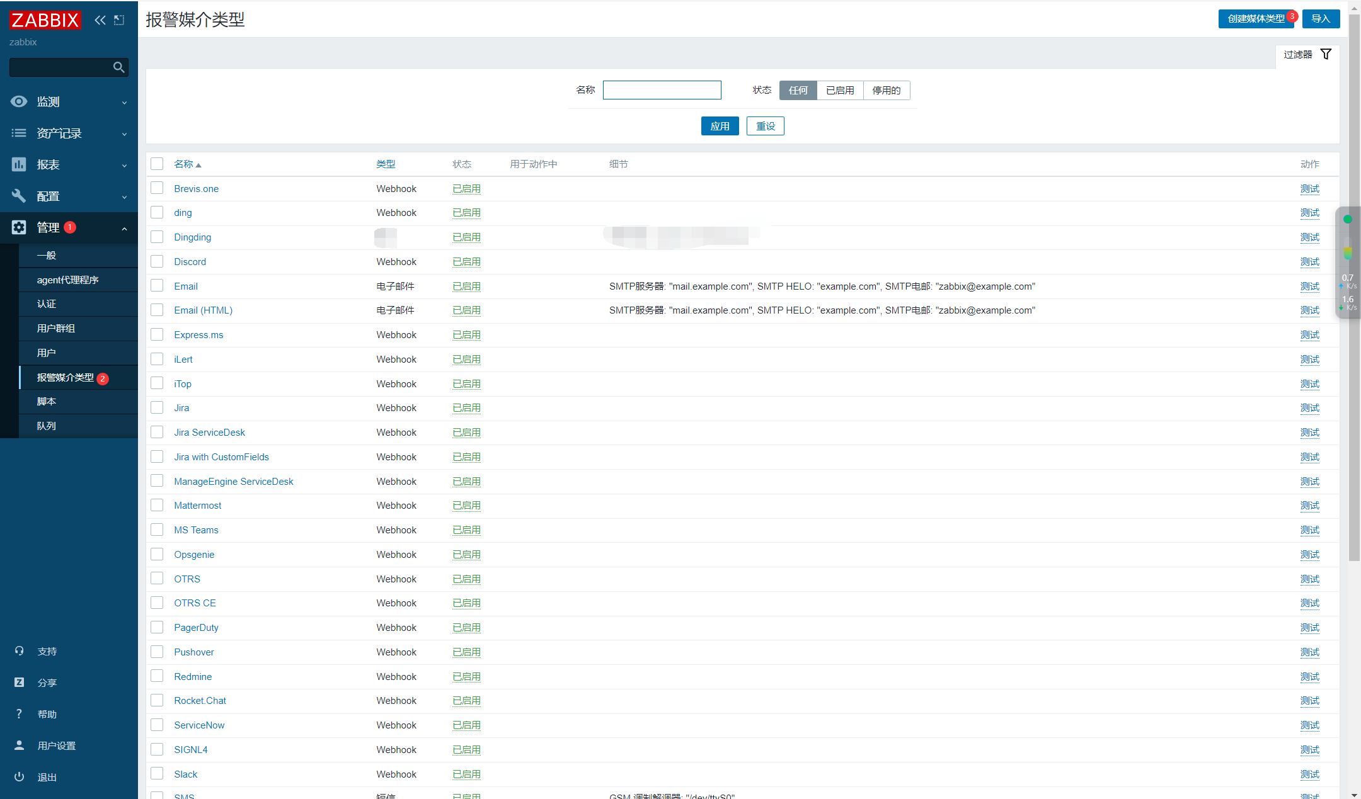Click 测试 link for PagerDuty row
Viewport: 1361px width, 799px height.
pos(1309,627)
